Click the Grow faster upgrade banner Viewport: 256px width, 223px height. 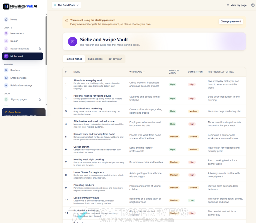24,112
